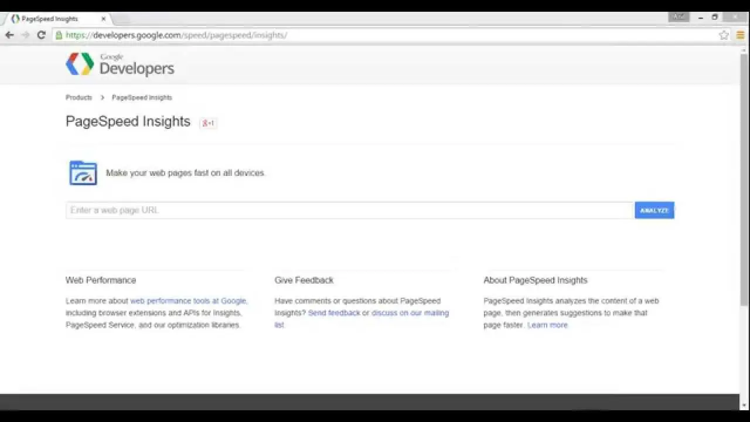Screen dimensions: 750x422
Task: Click the vertical page scrollbar
Action: pyautogui.click(x=744, y=180)
